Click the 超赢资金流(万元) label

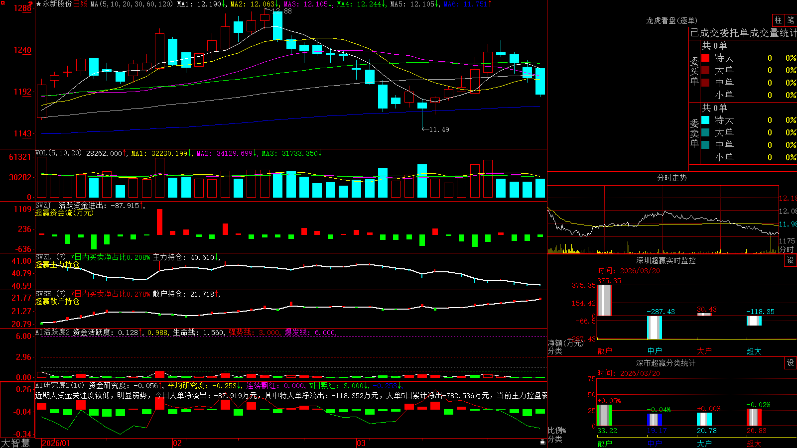[64, 213]
